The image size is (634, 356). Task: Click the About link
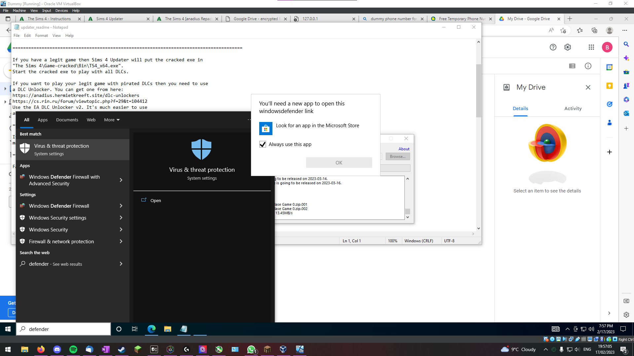coord(404,149)
